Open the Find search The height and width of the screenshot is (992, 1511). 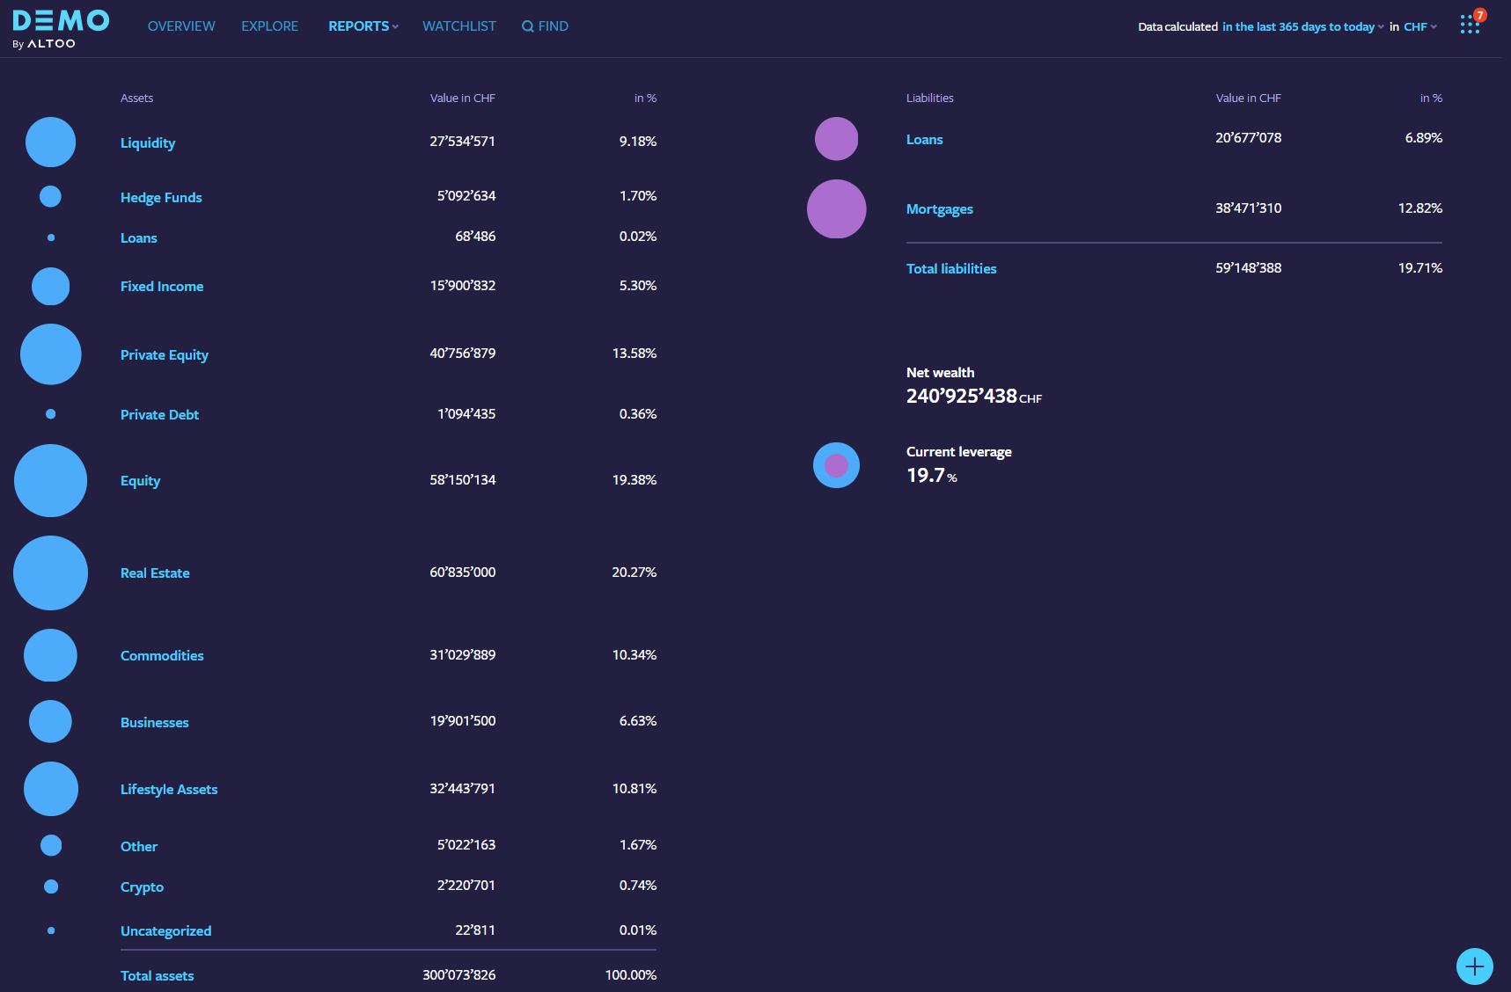(x=545, y=26)
